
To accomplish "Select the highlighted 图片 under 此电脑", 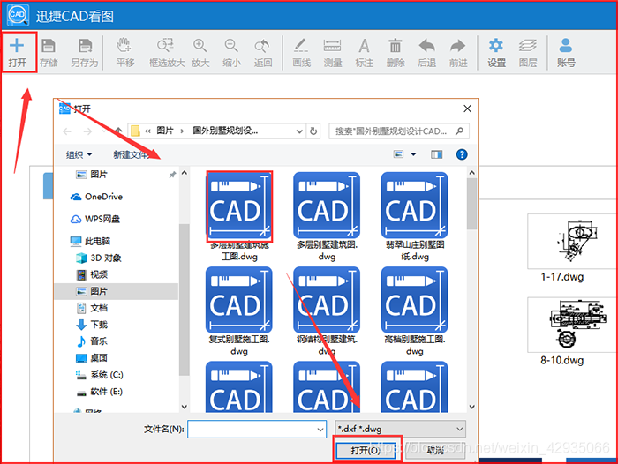I will click(116, 291).
